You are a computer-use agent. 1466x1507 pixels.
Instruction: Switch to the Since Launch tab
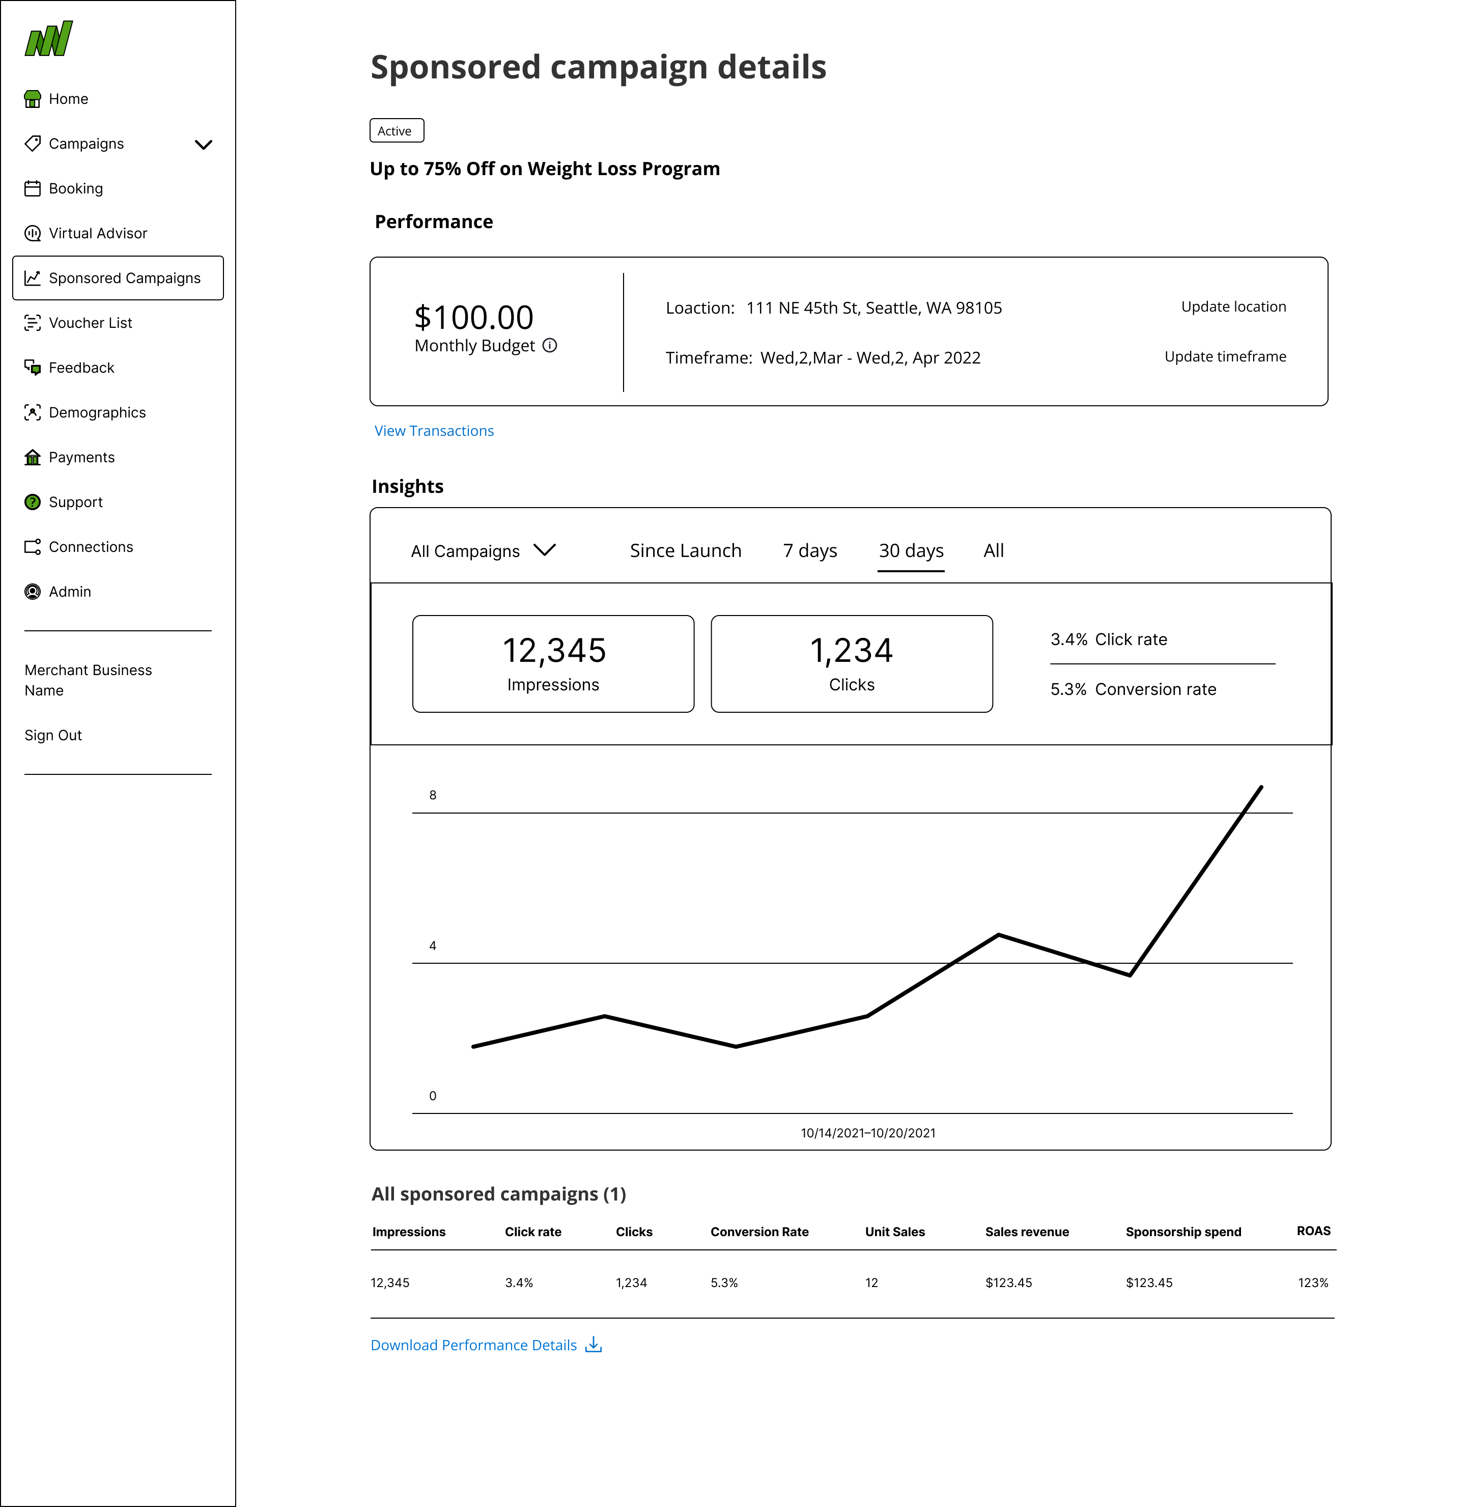pos(685,550)
